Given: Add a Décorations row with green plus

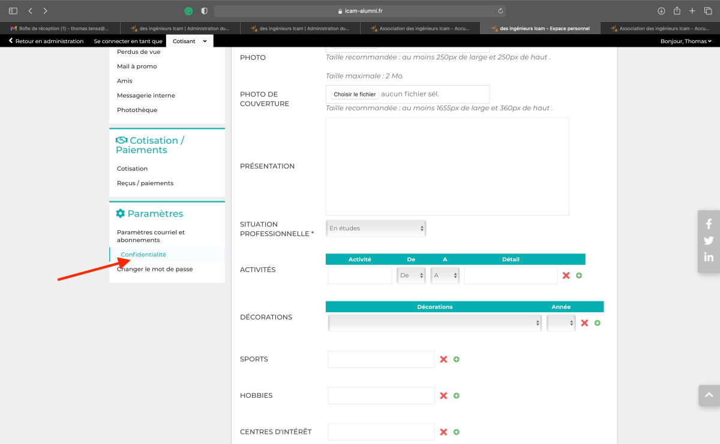Looking at the screenshot, I should tap(597, 323).
